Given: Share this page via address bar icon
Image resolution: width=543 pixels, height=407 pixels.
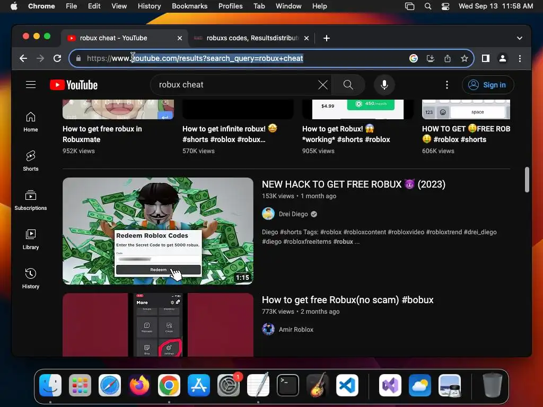Looking at the screenshot, I should coord(448,58).
